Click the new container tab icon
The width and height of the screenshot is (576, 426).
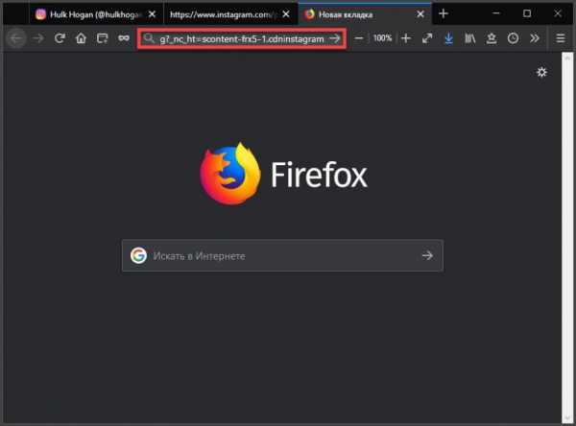tap(102, 38)
